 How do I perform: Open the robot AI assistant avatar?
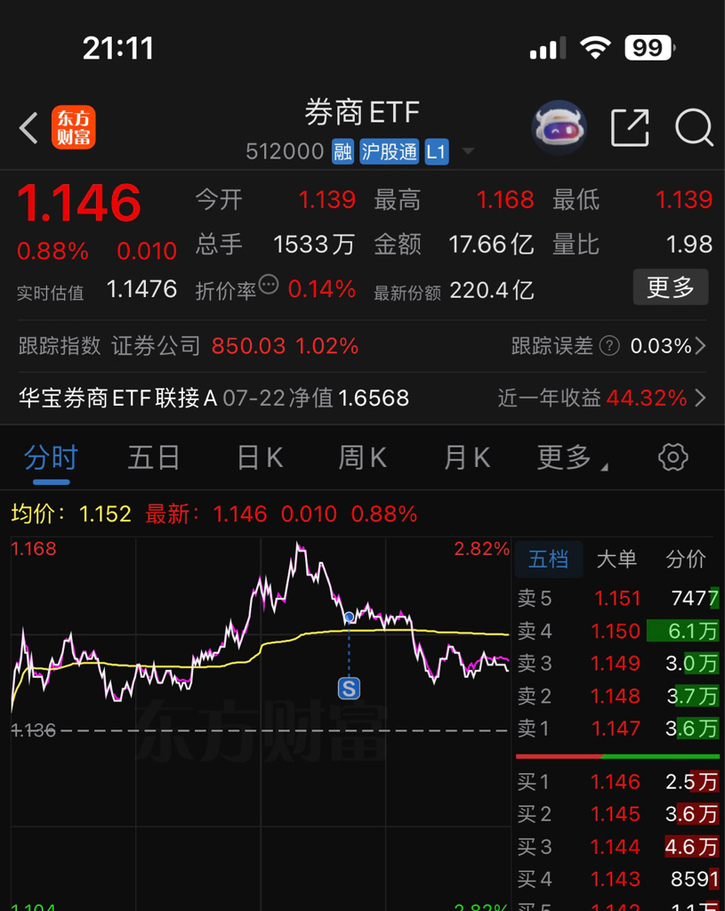click(559, 127)
